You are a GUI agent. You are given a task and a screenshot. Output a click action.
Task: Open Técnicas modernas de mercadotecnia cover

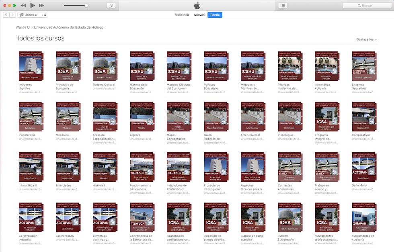click(x=290, y=66)
